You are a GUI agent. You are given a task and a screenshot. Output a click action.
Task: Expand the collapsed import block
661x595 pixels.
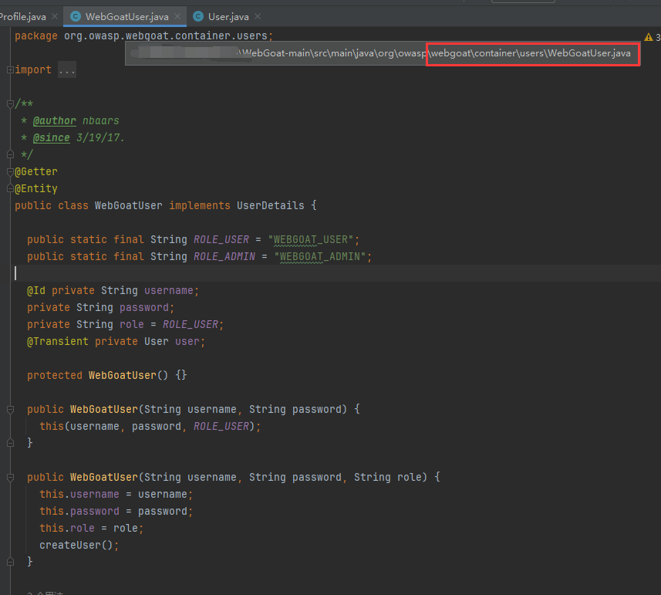click(x=10, y=69)
